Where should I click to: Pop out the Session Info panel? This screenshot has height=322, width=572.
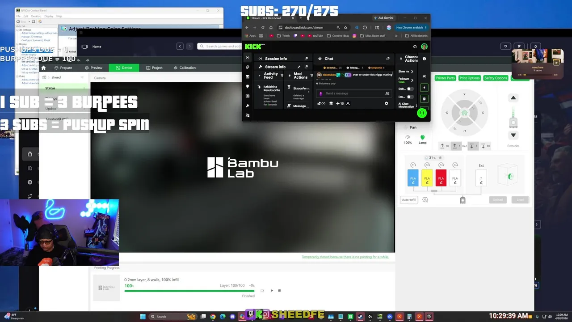(306, 59)
